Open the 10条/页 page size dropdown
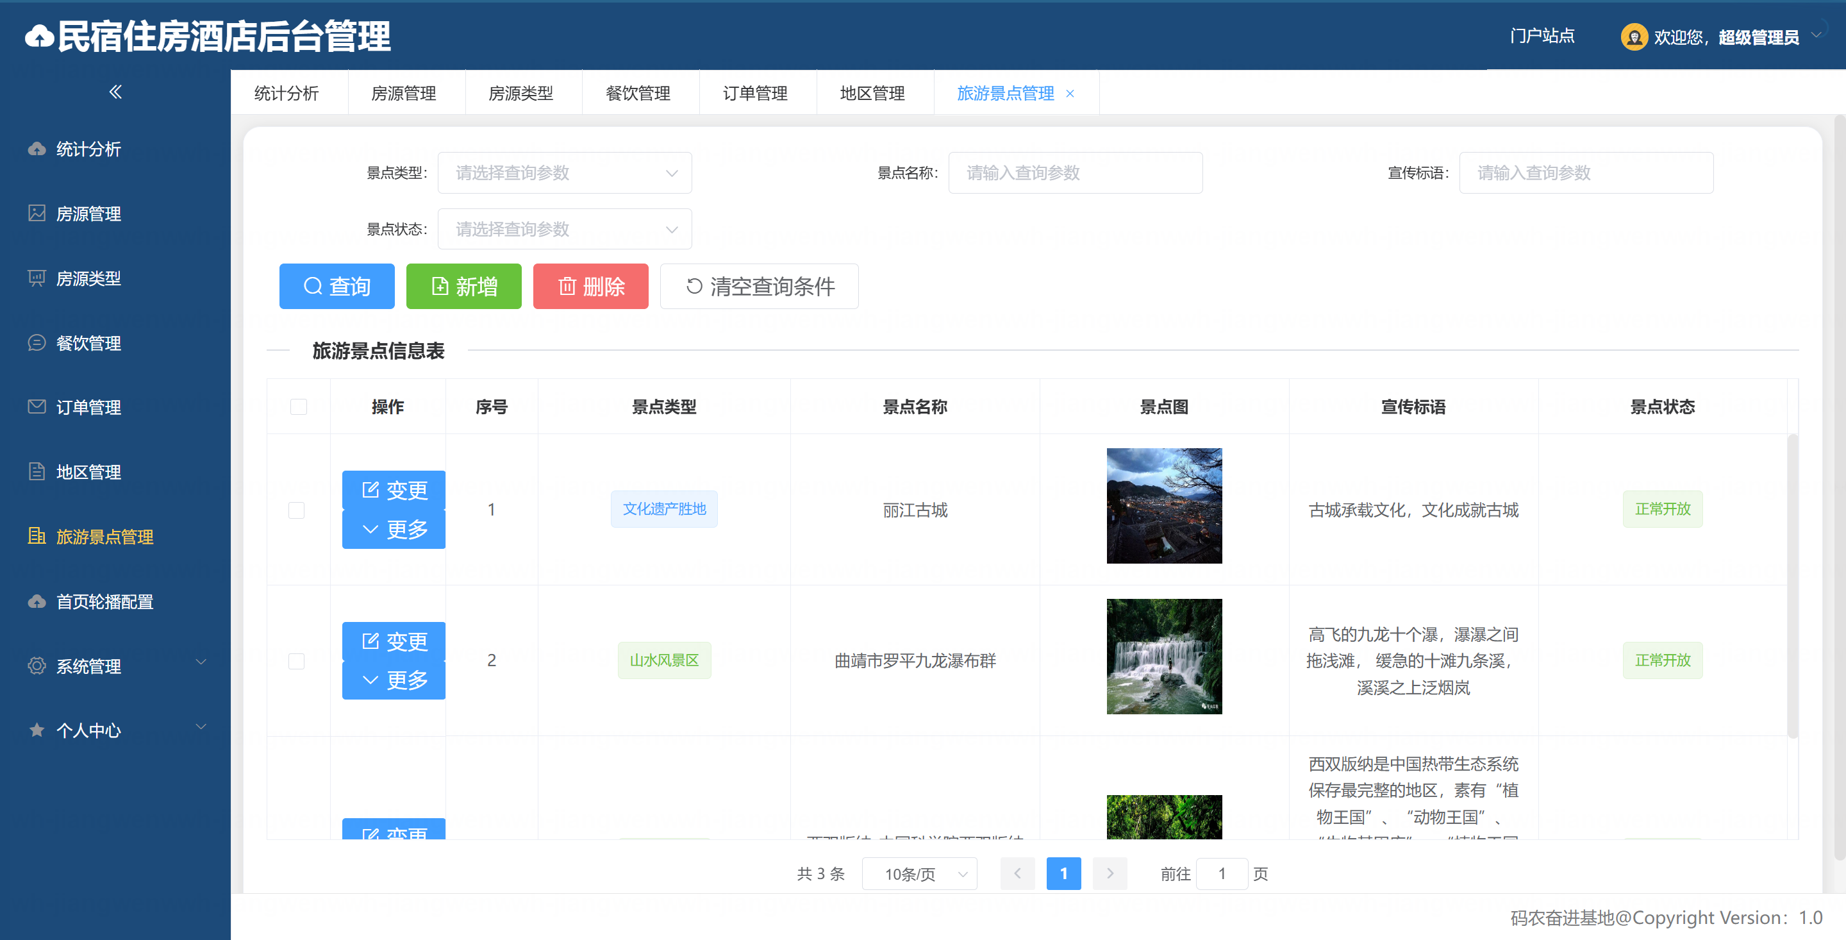 [919, 873]
